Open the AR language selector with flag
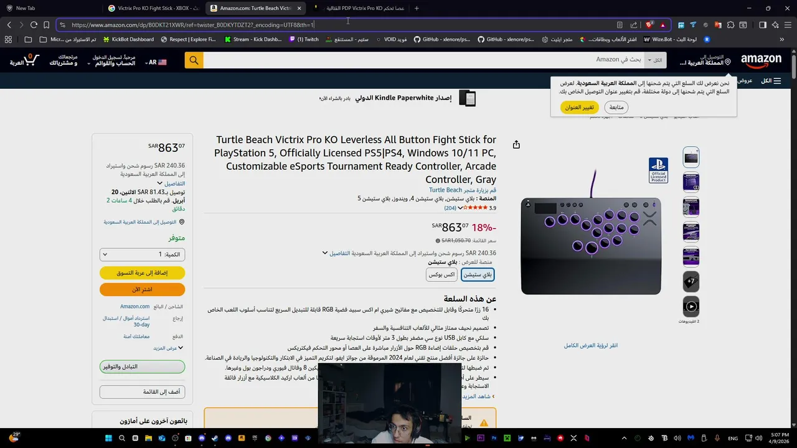Screen dimensions: 797x448 [x=156, y=62]
